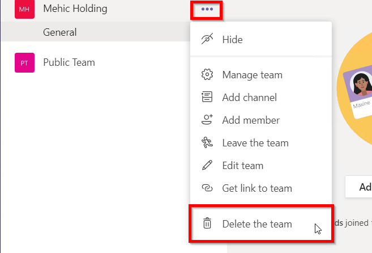Click the red MH team avatar
Image resolution: width=372 pixels, height=253 pixels.
(x=24, y=9)
